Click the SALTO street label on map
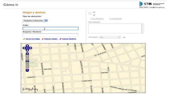171x96 pixels. (x=108, y=69)
